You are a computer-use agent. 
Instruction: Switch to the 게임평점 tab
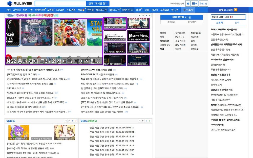pos(48,15)
